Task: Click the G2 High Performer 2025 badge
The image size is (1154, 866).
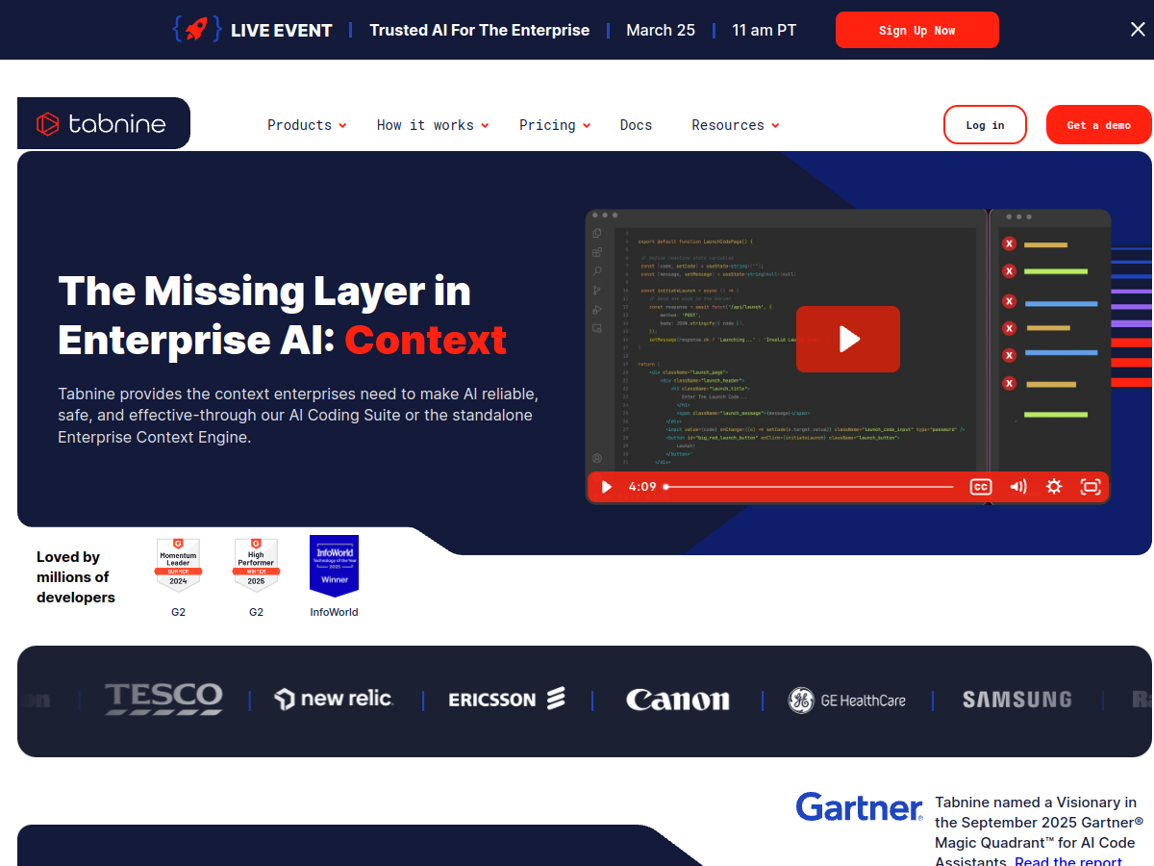Action: point(256,565)
